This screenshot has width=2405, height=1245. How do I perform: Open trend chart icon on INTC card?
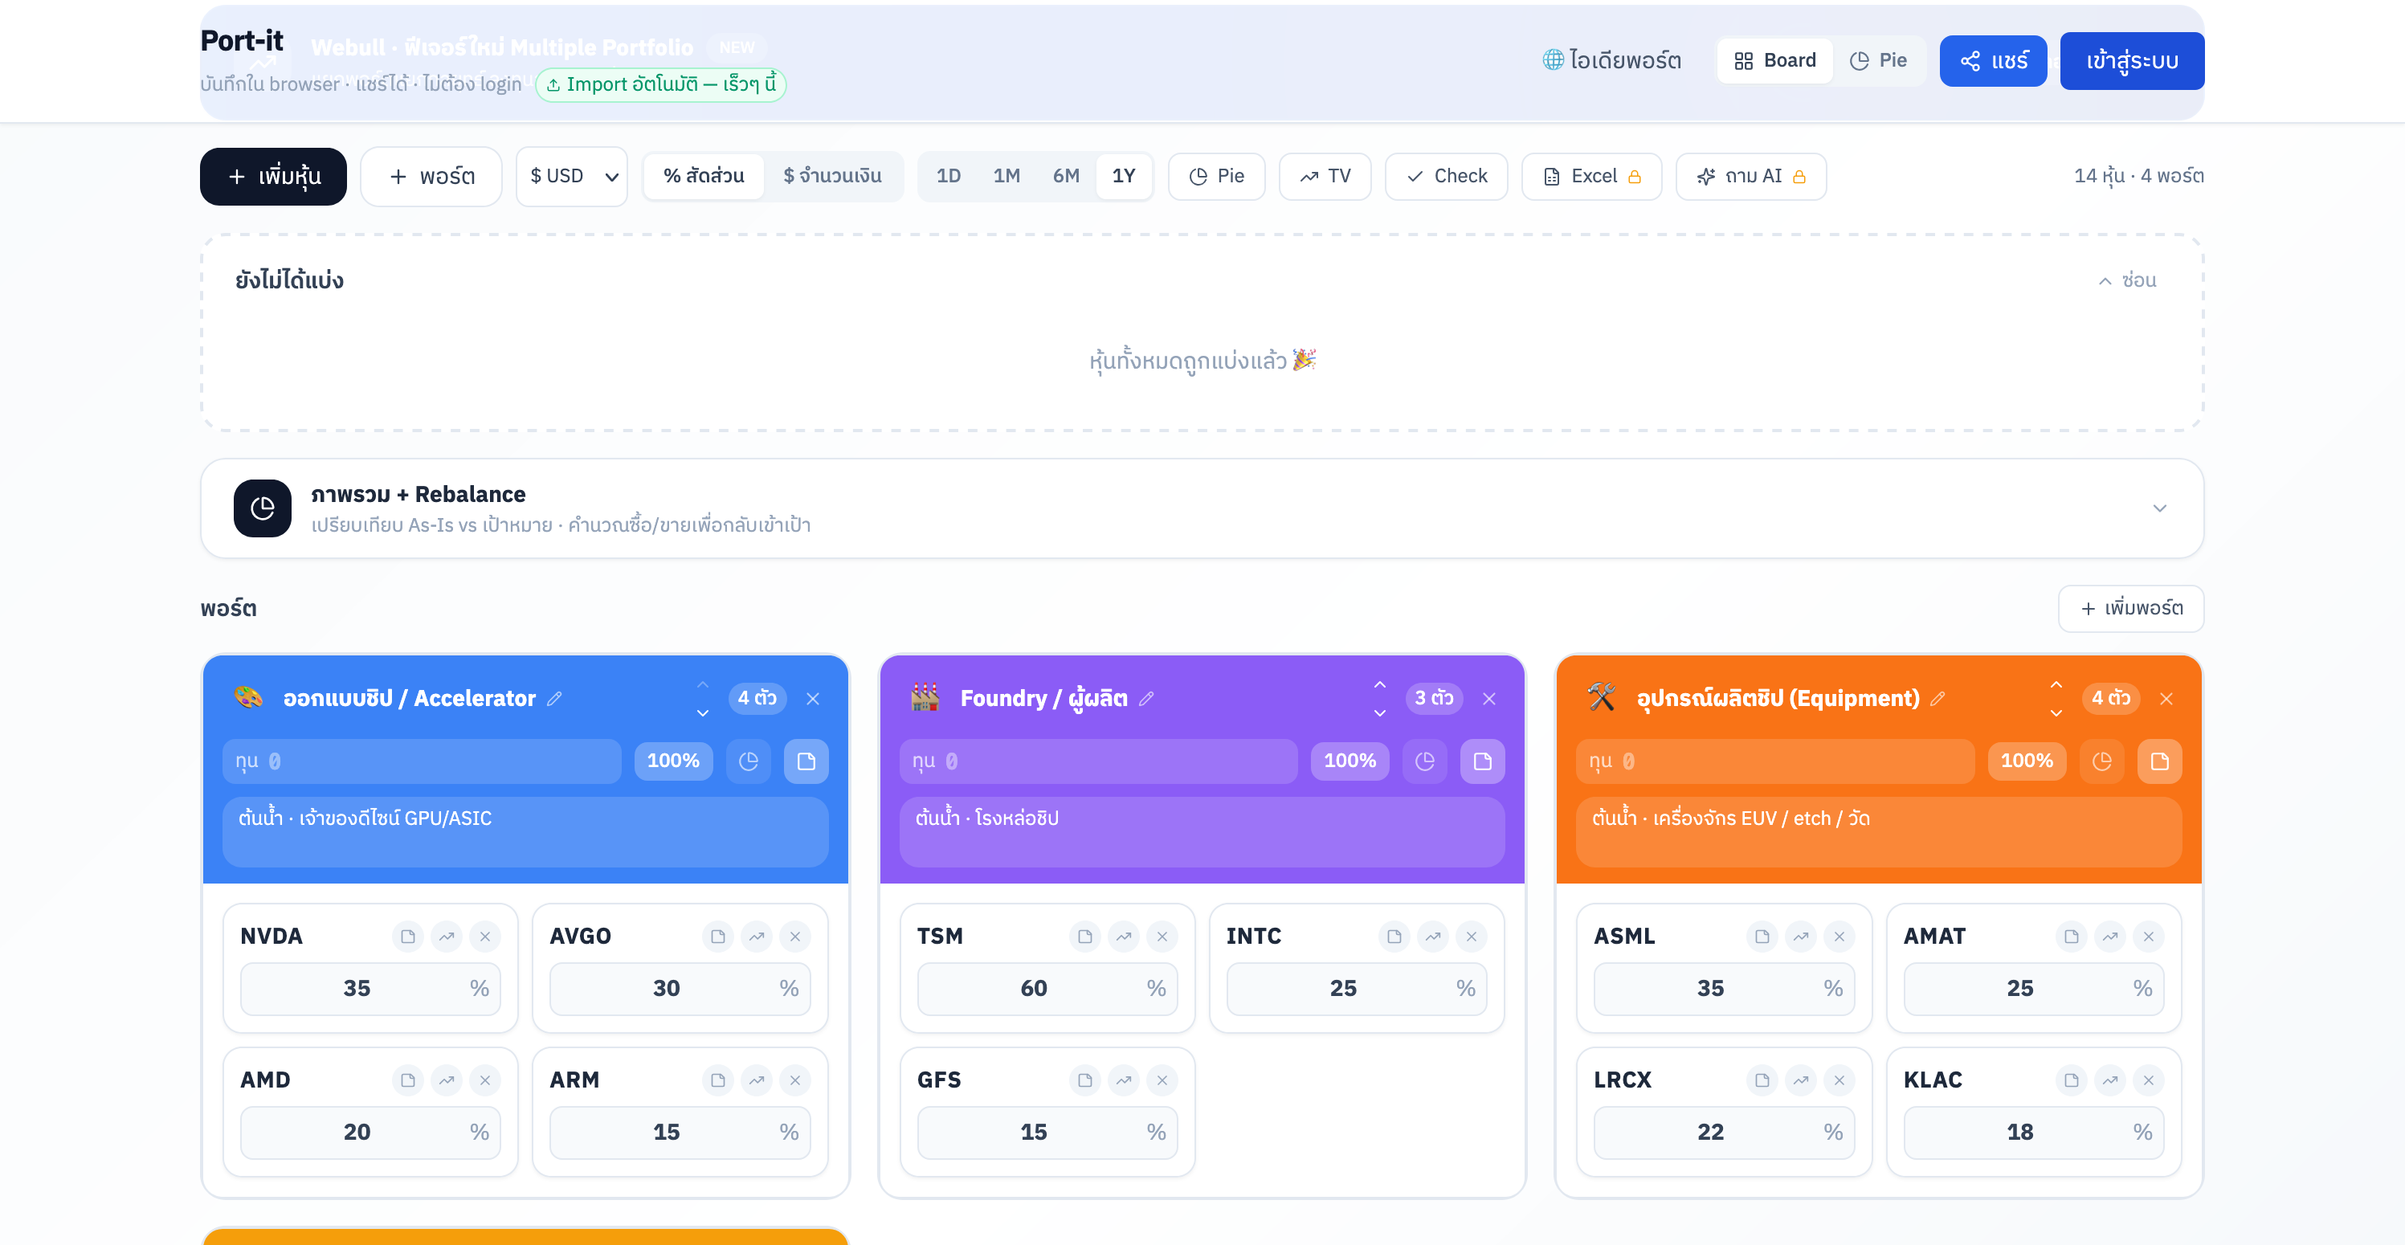(1433, 936)
